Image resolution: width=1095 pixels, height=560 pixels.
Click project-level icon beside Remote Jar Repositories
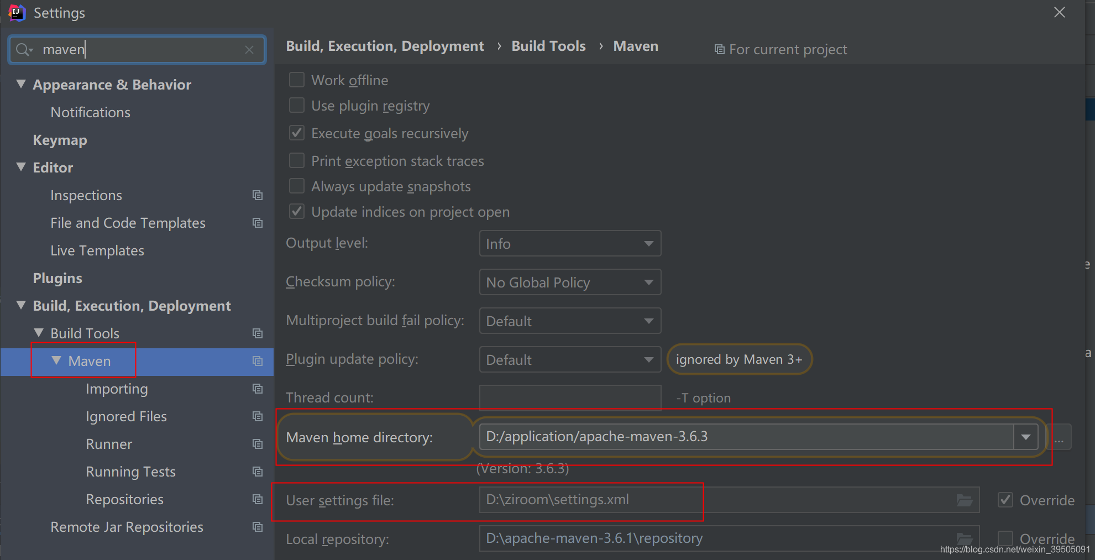click(258, 527)
